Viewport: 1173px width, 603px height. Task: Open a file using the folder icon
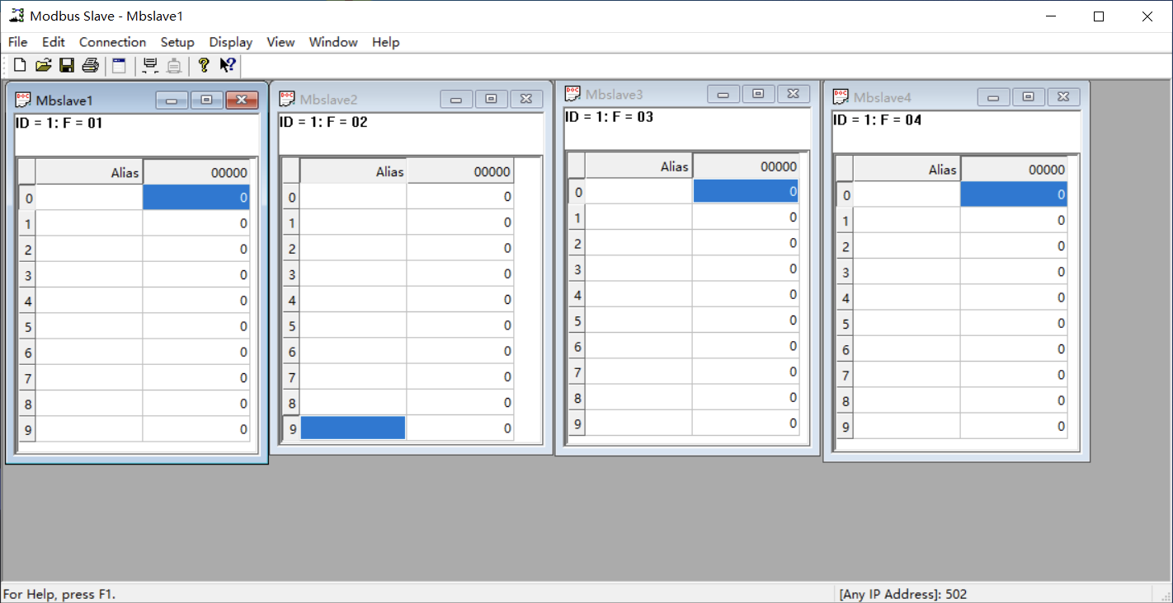[x=44, y=65]
